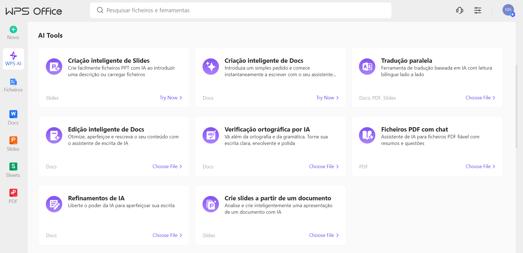The width and height of the screenshot is (523, 253).
Task: Select WPS AI in the sidebar
Action: [x=13, y=59]
